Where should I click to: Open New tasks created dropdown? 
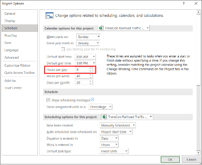click(117, 125)
